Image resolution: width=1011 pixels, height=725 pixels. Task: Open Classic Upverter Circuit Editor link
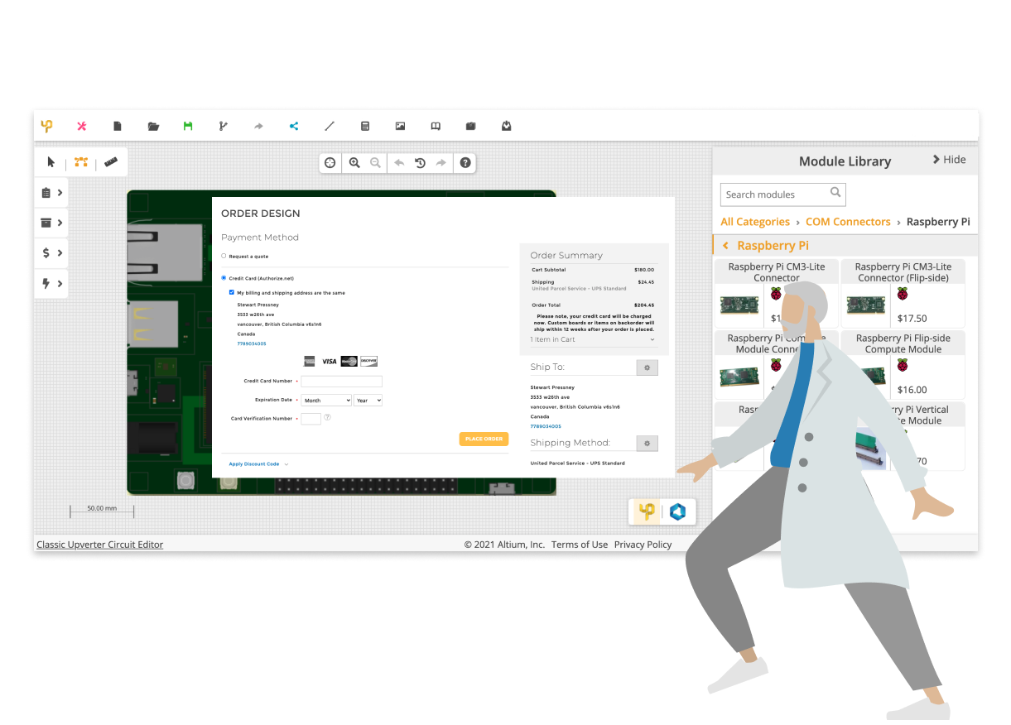[100, 545]
